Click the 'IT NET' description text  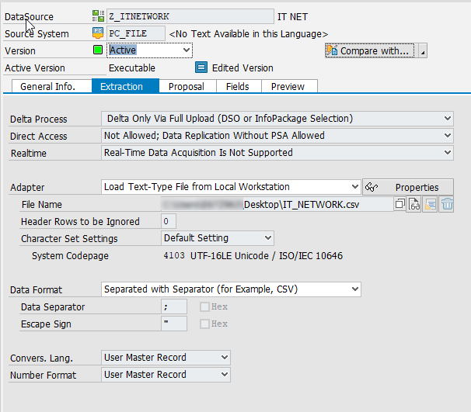[292, 17]
